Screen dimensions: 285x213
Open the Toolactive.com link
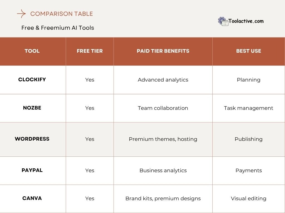tap(246, 21)
